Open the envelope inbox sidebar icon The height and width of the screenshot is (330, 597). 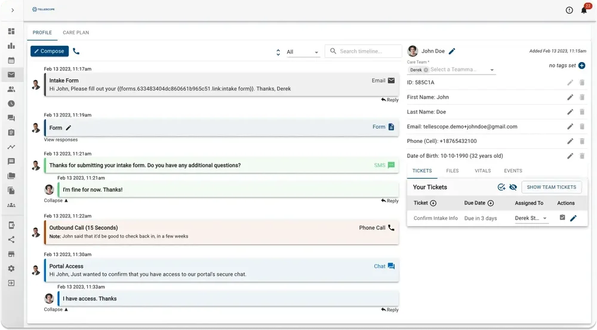point(11,75)
